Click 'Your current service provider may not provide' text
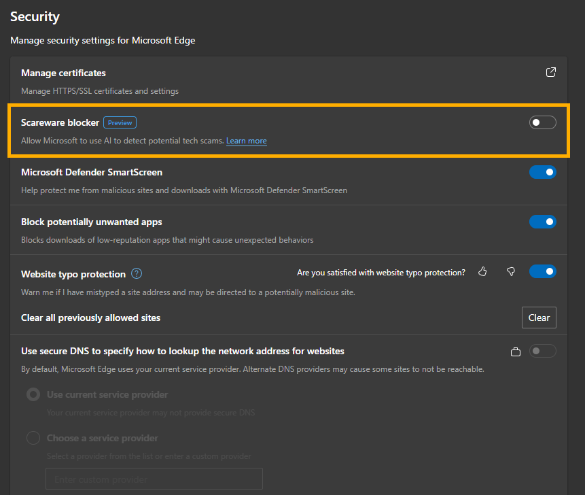The image size is (585, 495). [x=151, y=413]
